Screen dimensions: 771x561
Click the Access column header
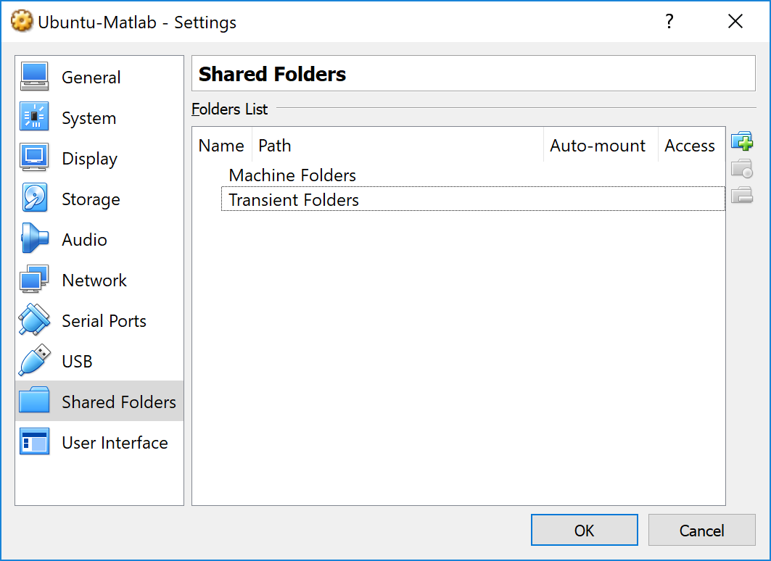click(x=691, y=146)
